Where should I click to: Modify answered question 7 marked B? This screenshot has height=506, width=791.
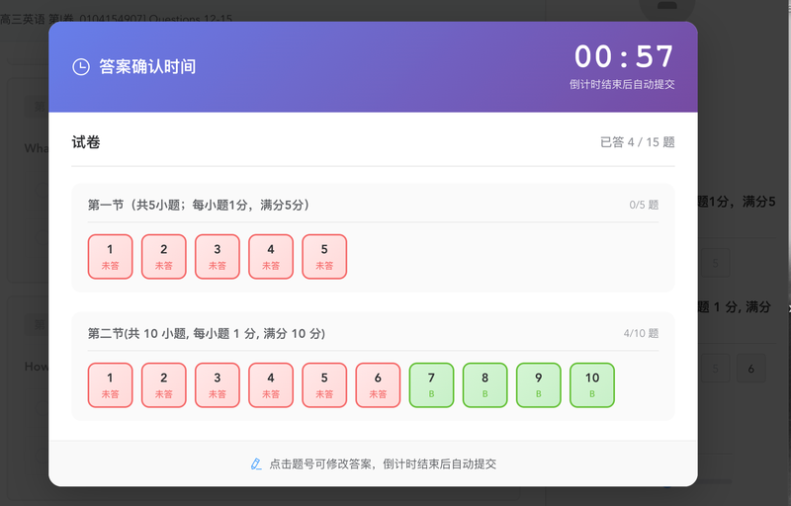(x=431, y=385)
